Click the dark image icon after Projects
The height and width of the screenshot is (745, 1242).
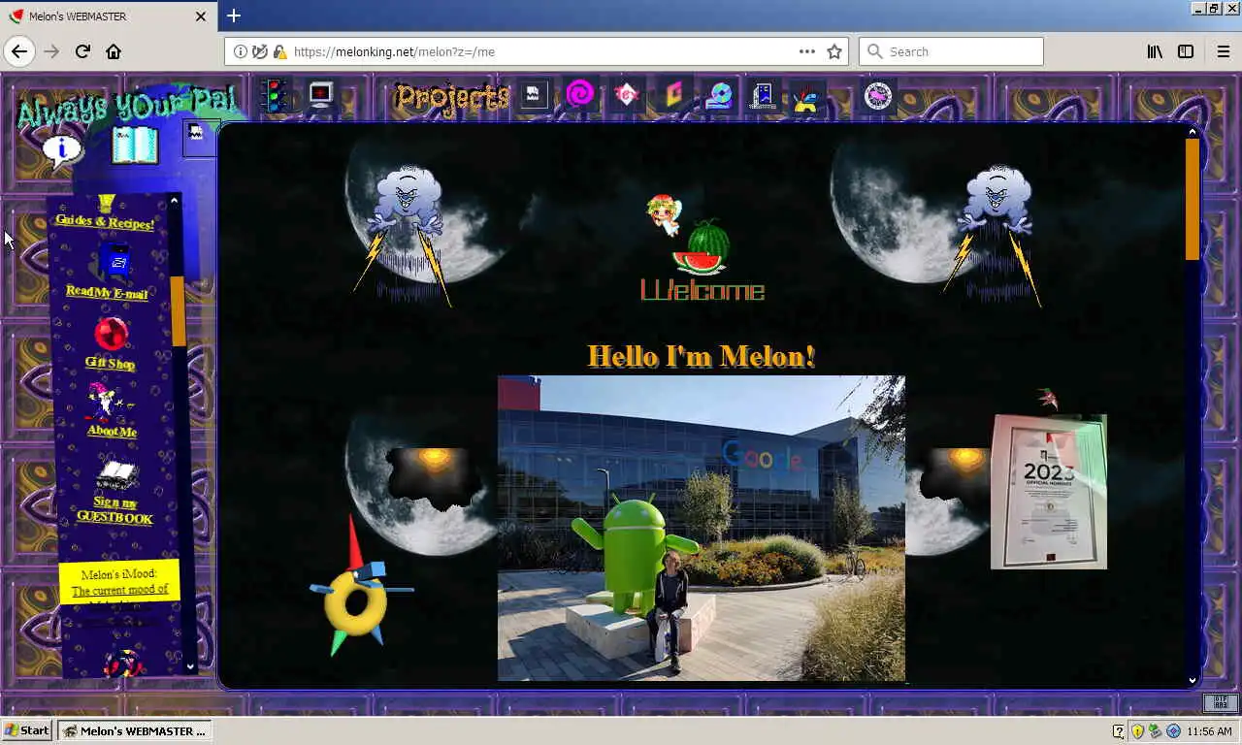coord(533,95)
